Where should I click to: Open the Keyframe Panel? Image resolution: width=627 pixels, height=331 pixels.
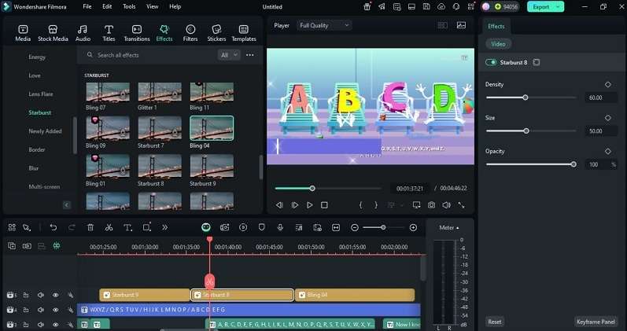[596, 322]
